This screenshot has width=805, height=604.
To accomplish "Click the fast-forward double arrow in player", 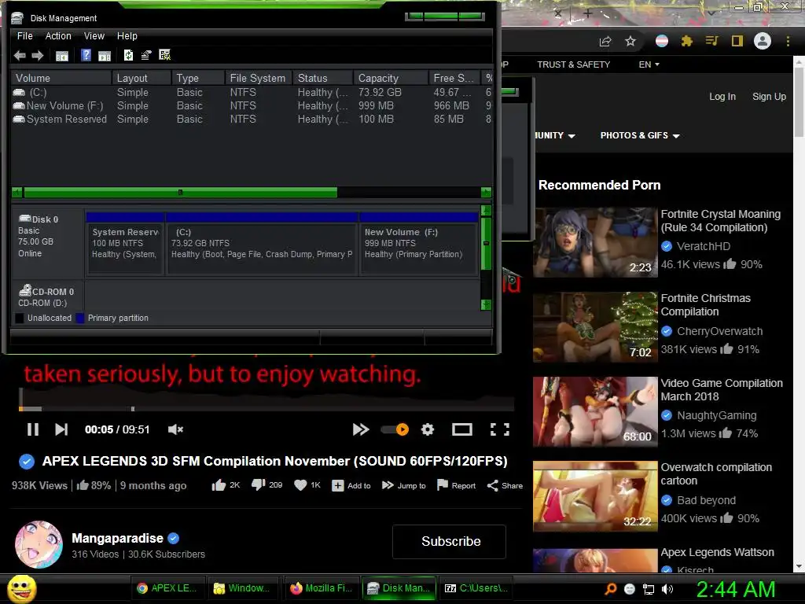I will pyautogui.click(x=360, y=429).
